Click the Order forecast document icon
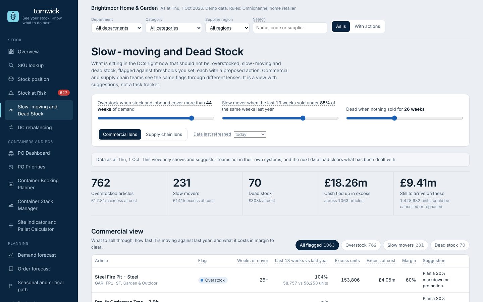Screen dimensions: 483x302 coord(11,269)
